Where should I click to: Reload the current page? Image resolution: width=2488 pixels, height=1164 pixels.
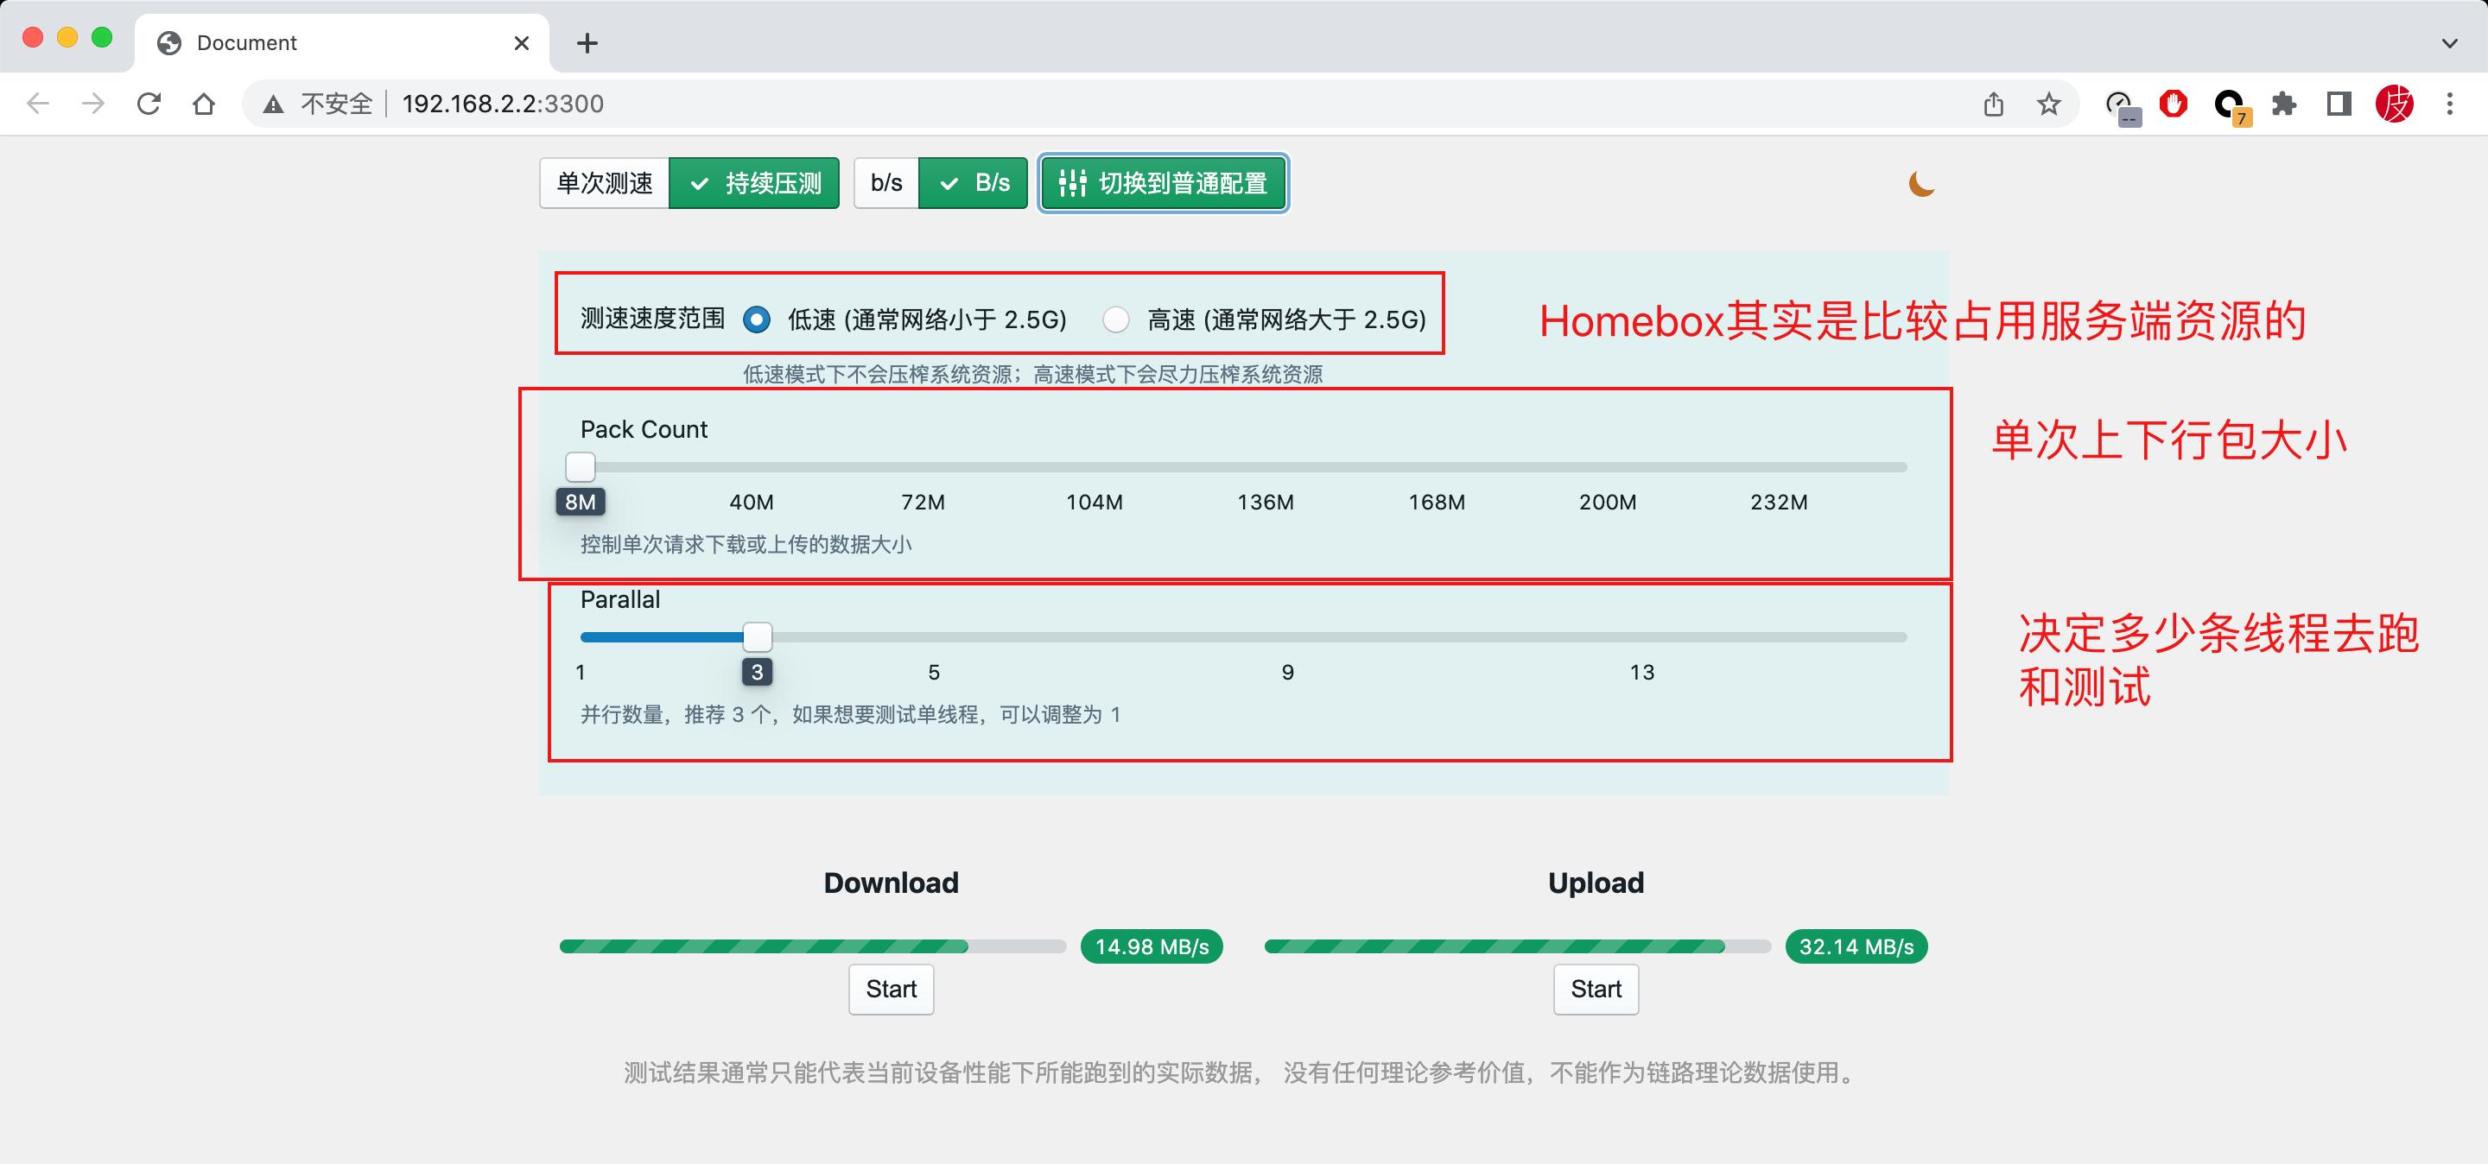(149, 104)
